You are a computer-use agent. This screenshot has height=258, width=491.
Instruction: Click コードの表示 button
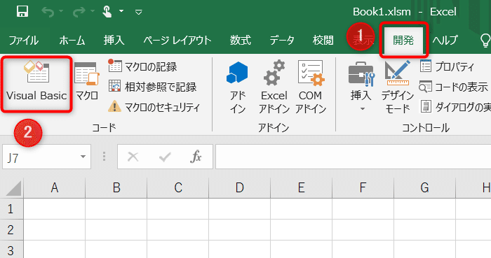click(453, 87)
